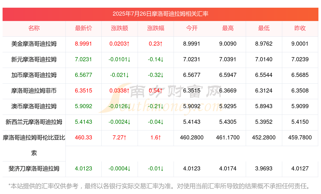
Task: Click the 摩洛哥迪拉姆菲币 row name
Action: tap(34, 91)
